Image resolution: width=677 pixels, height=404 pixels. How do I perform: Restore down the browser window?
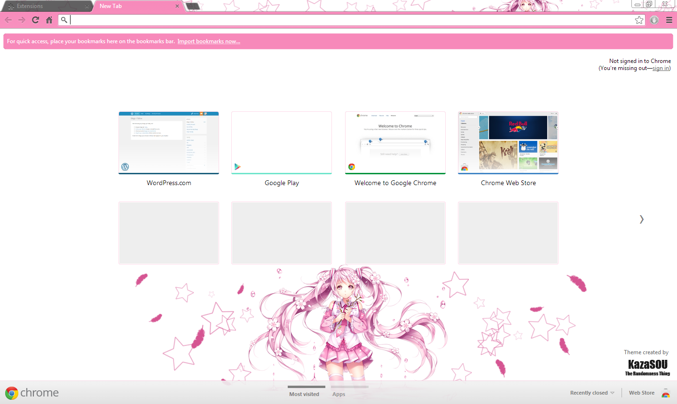coord(649,4)
